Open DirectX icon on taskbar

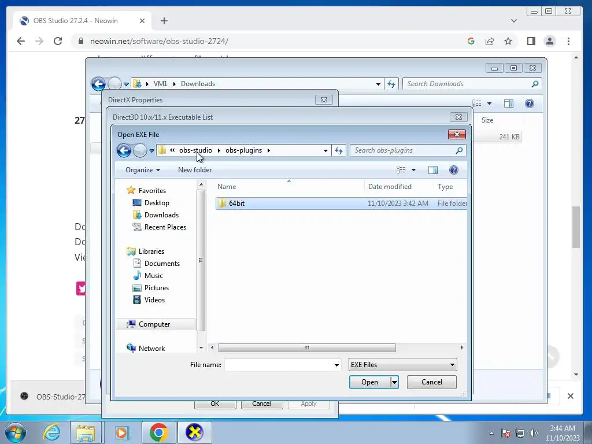pyautogui.click(x=195, y=432)
